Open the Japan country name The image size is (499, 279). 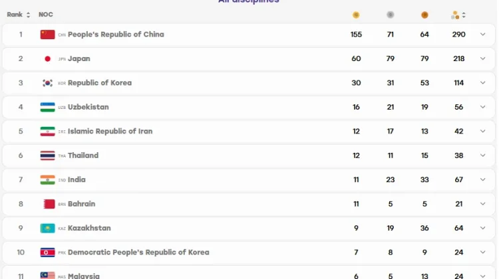coord(79,58)
